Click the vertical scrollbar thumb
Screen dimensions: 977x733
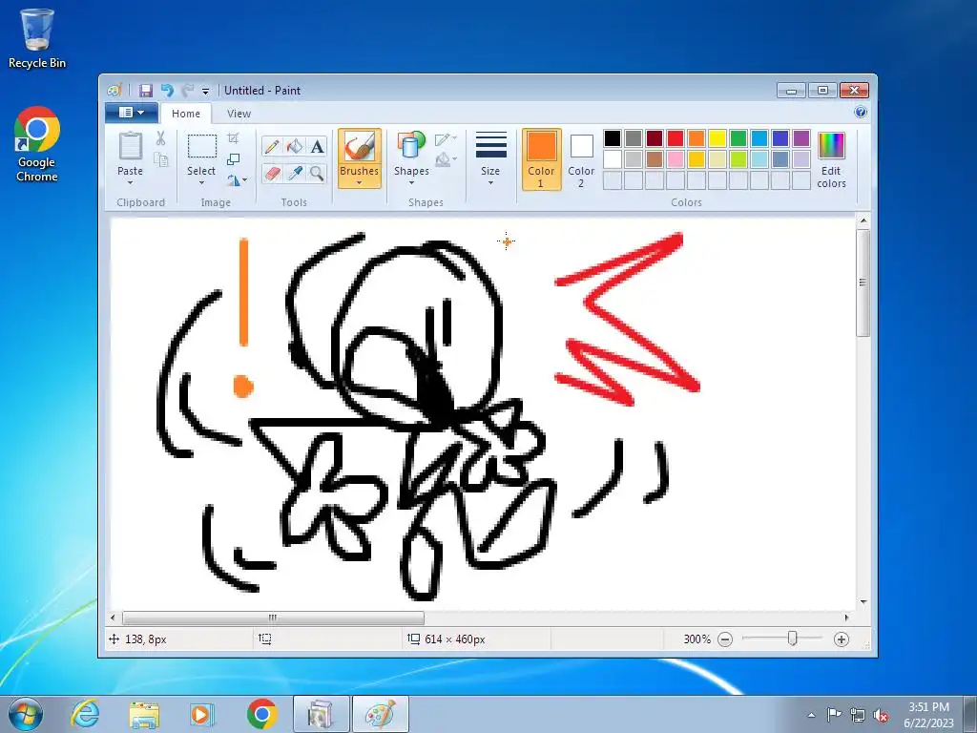tap(863, 283)
